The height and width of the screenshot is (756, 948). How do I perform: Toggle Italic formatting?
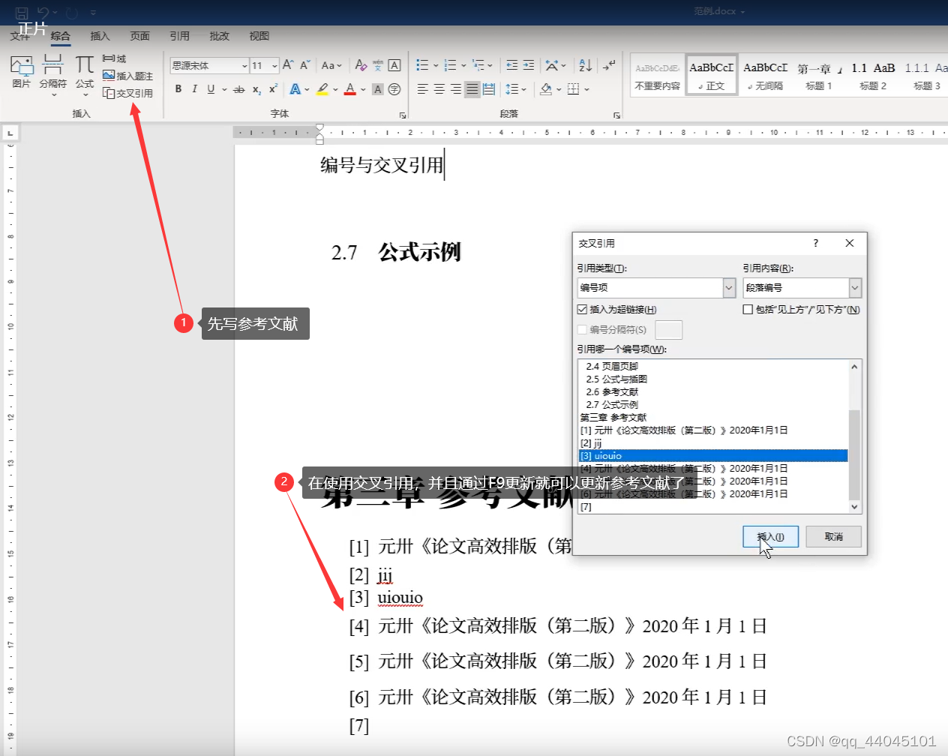pyautogui.click(x=195, y=89)
